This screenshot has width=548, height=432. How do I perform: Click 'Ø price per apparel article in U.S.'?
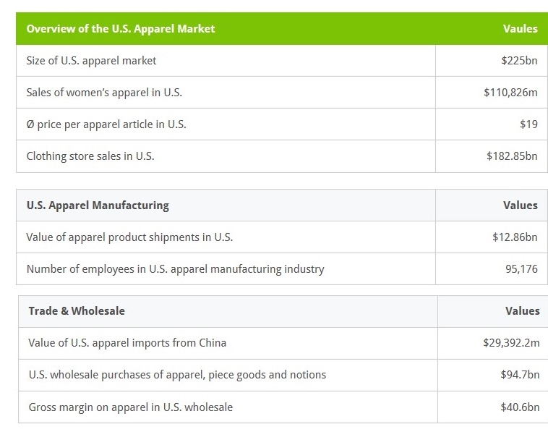pos(106,124)
